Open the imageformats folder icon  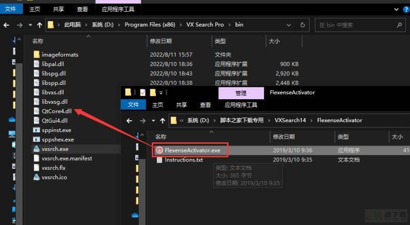(x=36, y=55)
